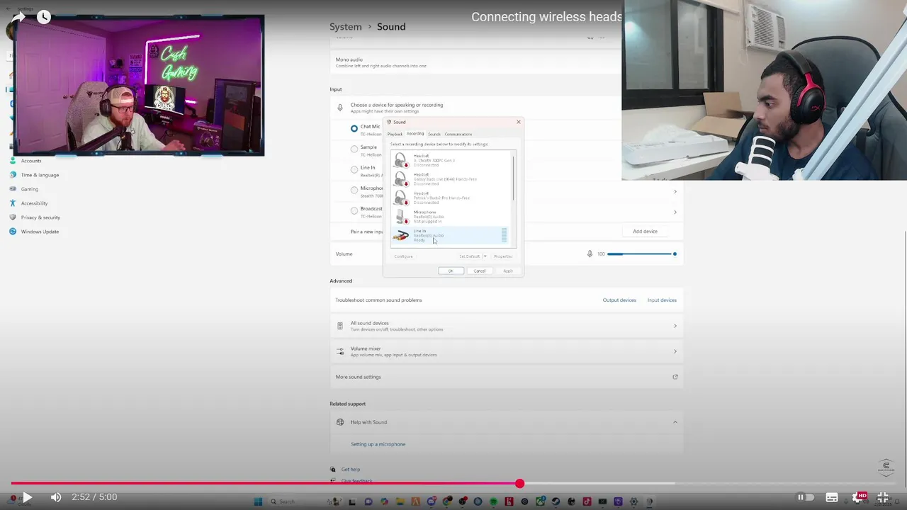Click Add device to pair input

click(645, 232)
